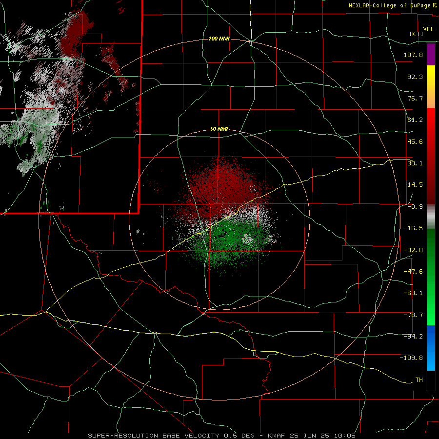Click the 107.8 velocity scale value

pos(413,55)
